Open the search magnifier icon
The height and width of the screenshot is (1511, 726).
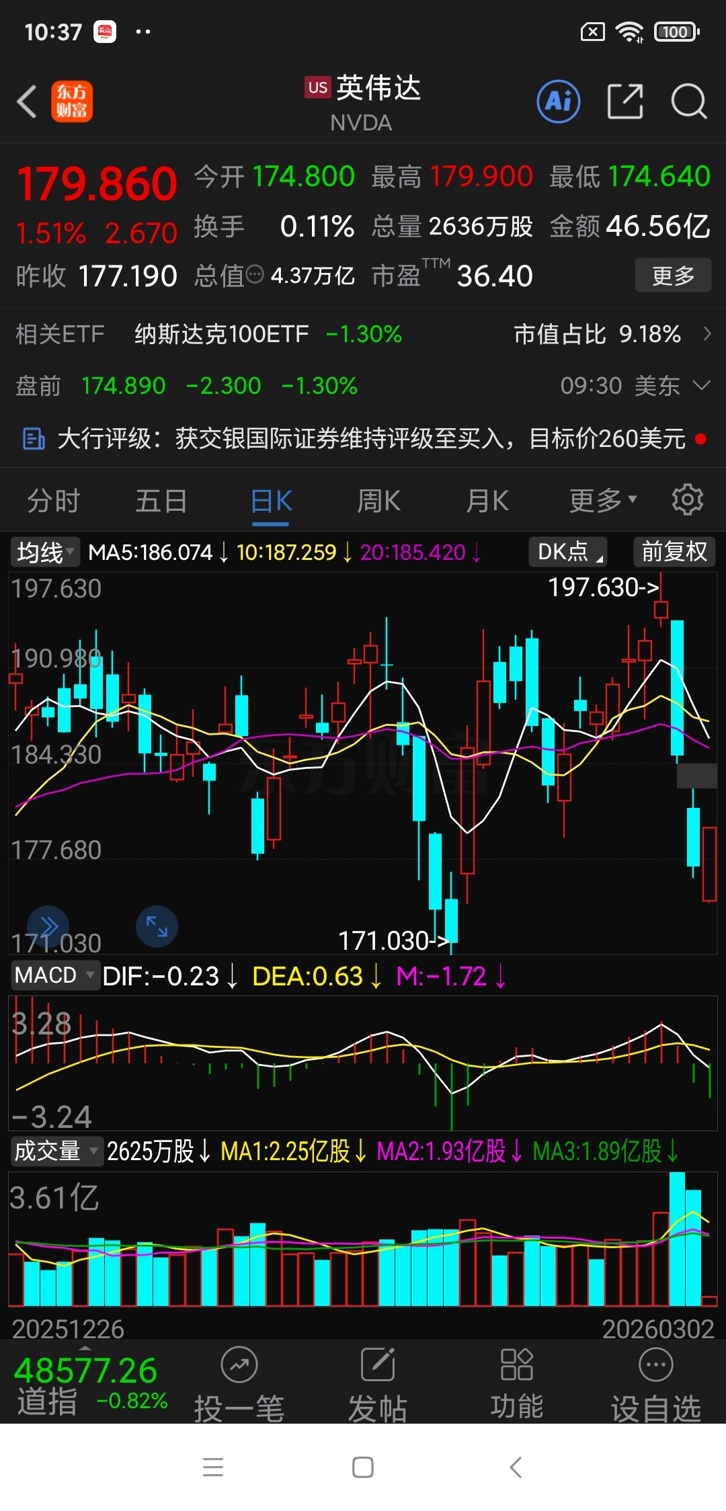click(x=689, y=101)
